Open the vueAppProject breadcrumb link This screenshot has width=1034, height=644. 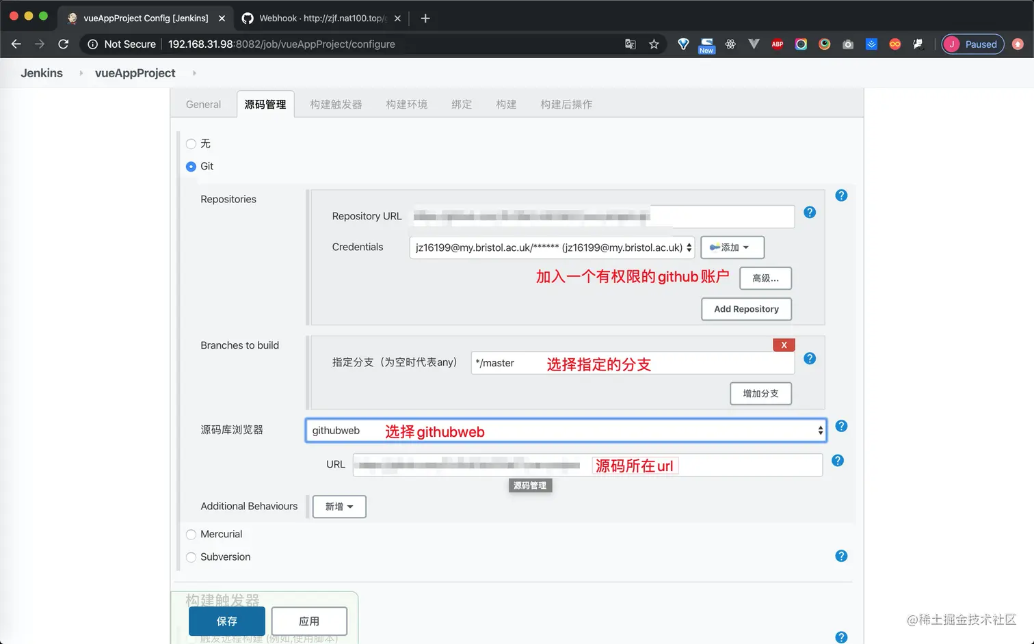coord(135,73)
